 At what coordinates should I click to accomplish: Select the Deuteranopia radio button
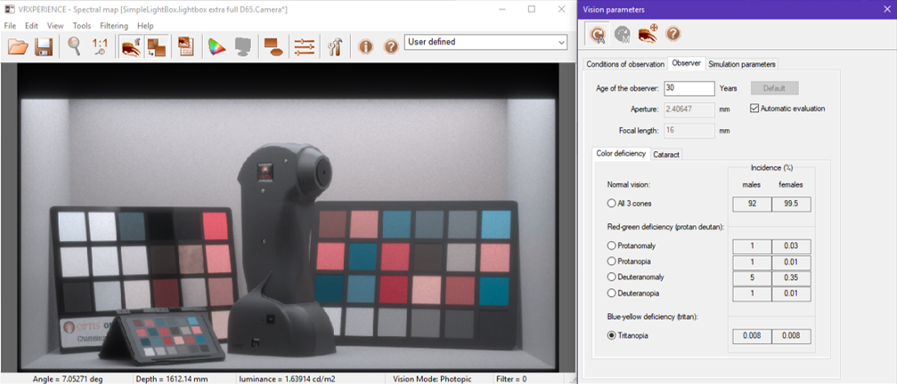click(611, 293)
